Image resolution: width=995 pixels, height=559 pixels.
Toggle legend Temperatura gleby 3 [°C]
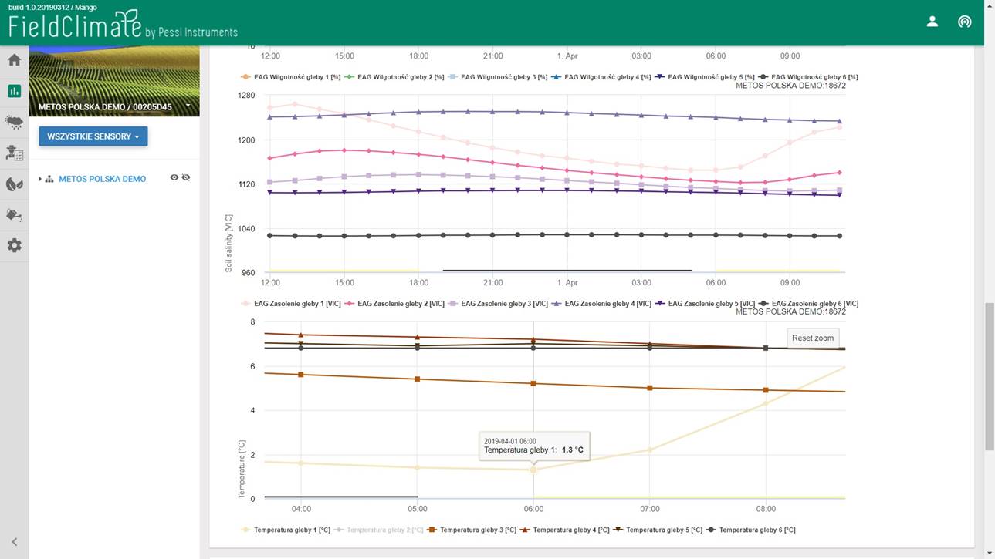click(471, 530)
